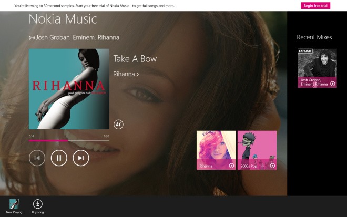Click the Nokia Music heading

(x=63, y=19)
